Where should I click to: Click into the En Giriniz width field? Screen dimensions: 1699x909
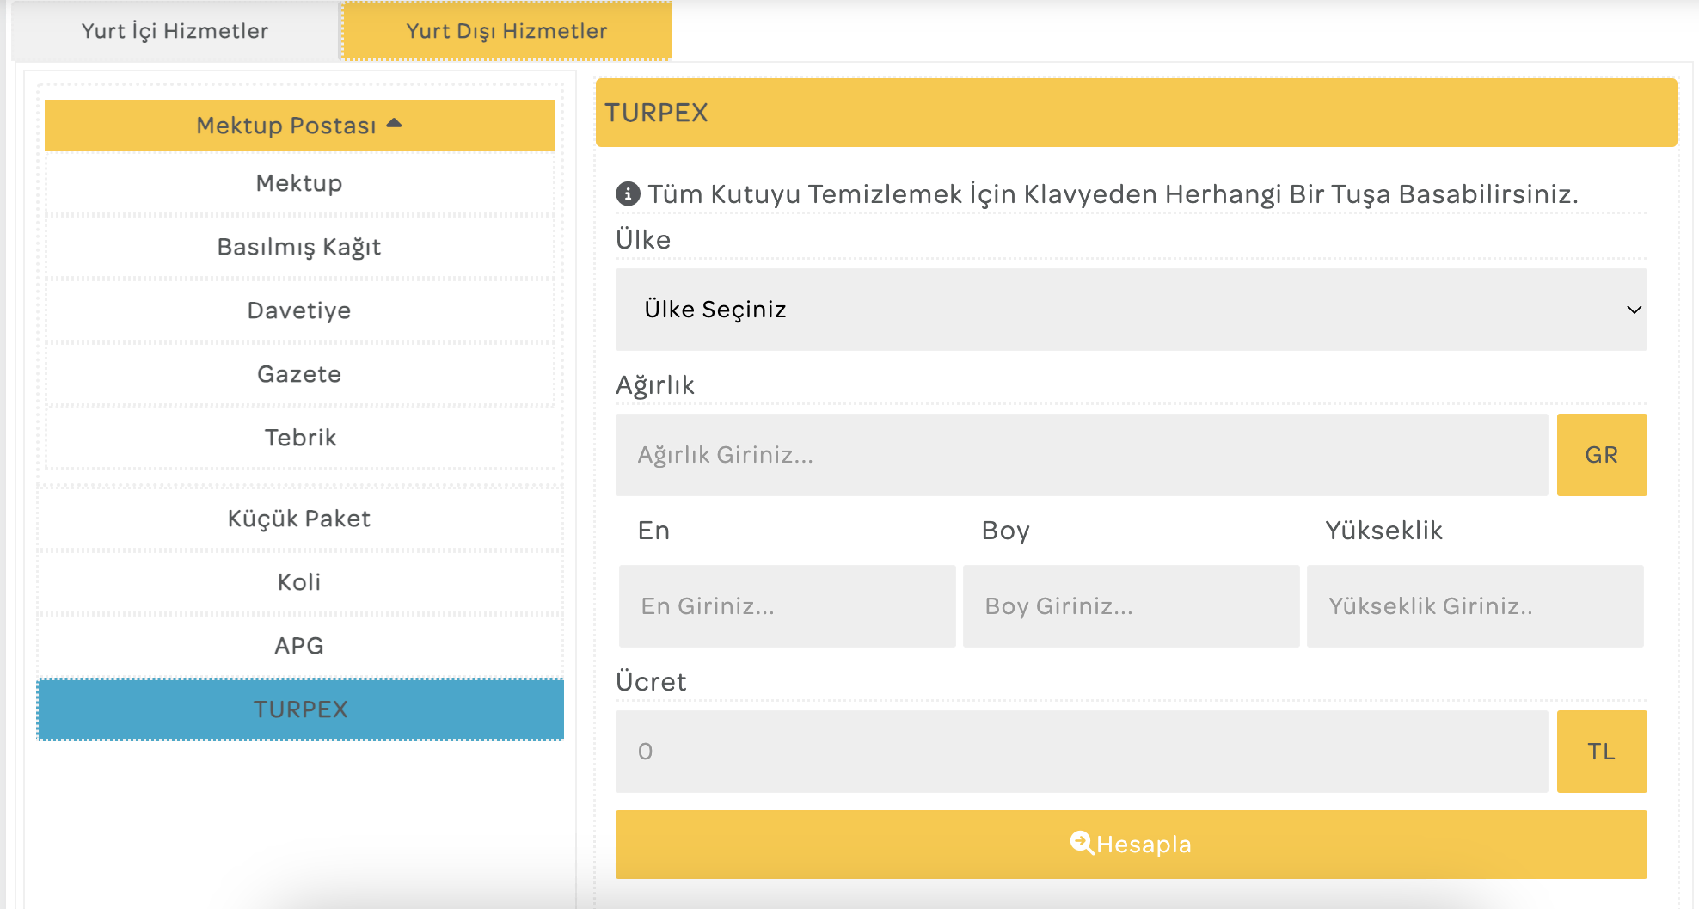[x=787, y=606]
